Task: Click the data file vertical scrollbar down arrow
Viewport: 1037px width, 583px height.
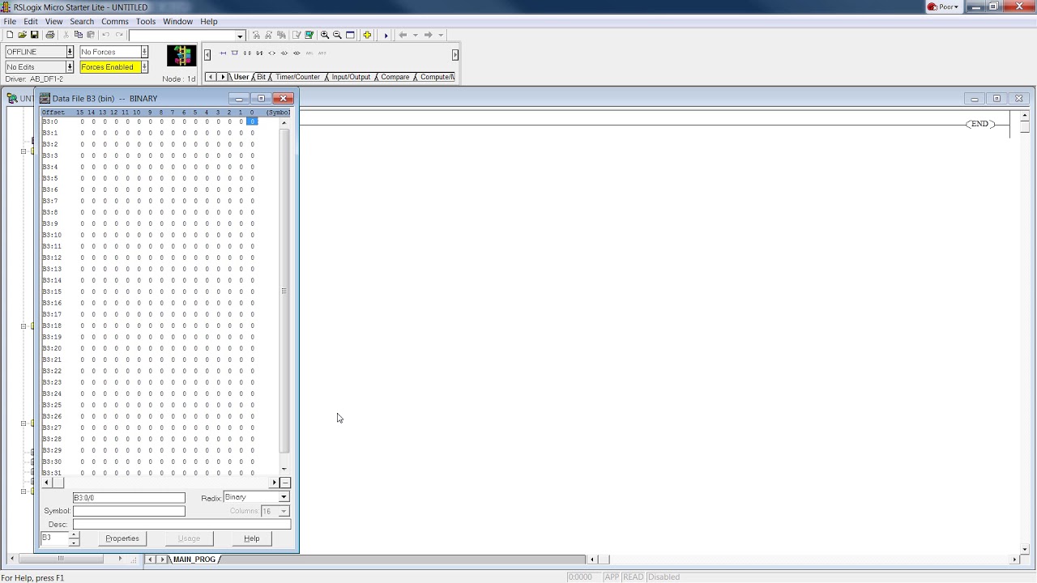Action: click(284, 469)
